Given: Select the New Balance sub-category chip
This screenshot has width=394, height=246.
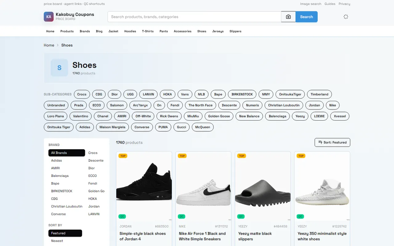Looking at the screenshot, I should click(x=249, y=116).
